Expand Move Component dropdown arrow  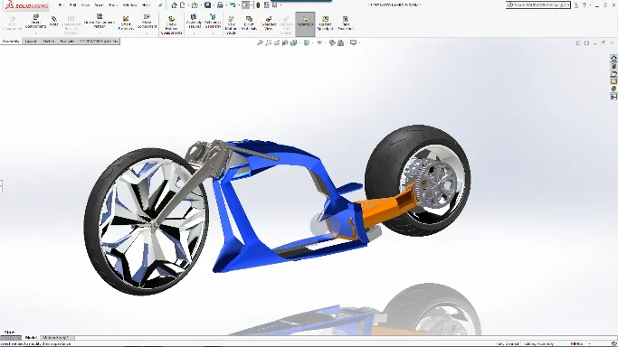click(147, 33)
